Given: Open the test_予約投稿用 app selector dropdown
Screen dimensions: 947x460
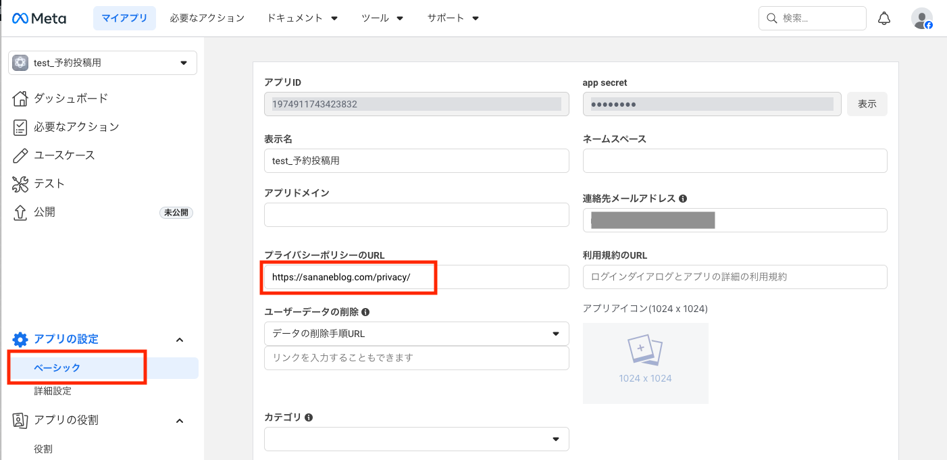Looking at the screenshot, I should (x=182, y=62).
